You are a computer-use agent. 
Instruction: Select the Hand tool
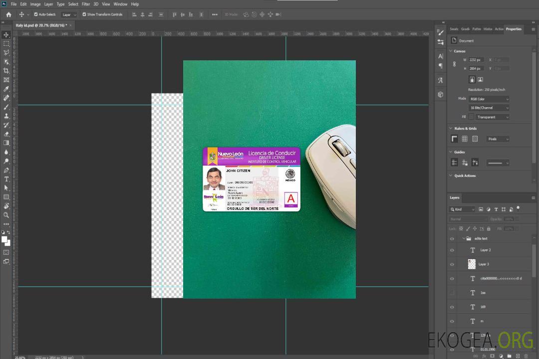click(6, 206)
